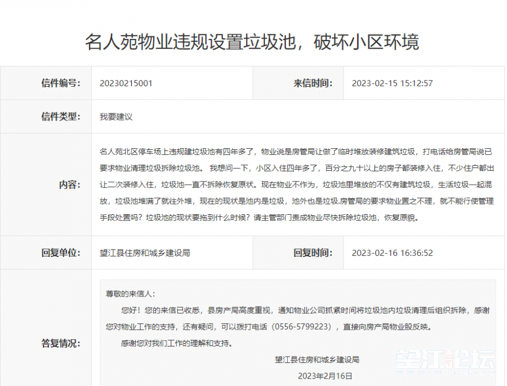
Task: Click the 回复单位 label
Action: (x=60, y=253)
